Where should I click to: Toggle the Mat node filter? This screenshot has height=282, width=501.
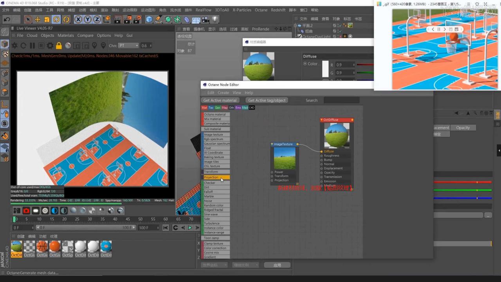(204, 108)
